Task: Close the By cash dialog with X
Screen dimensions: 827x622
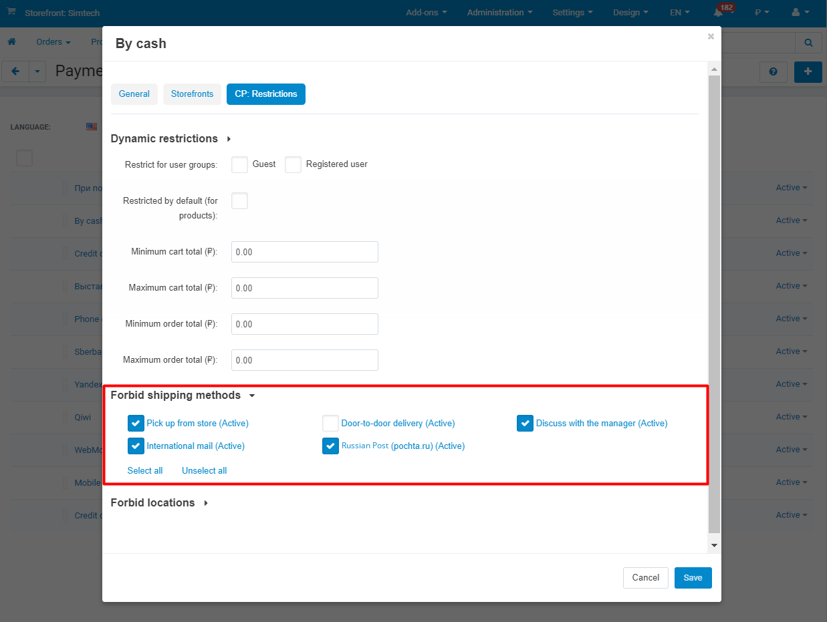Action: 711,37
